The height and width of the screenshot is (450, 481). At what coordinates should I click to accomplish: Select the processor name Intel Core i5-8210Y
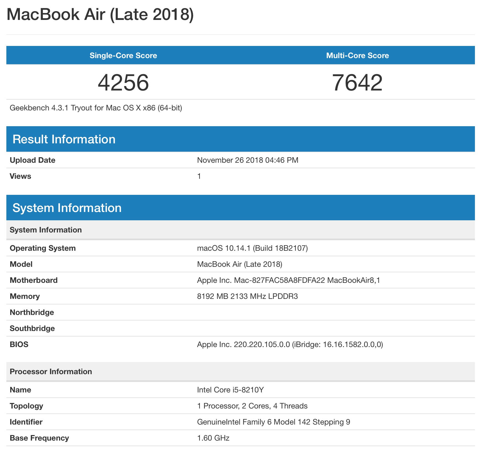click(x=230, y=390)
